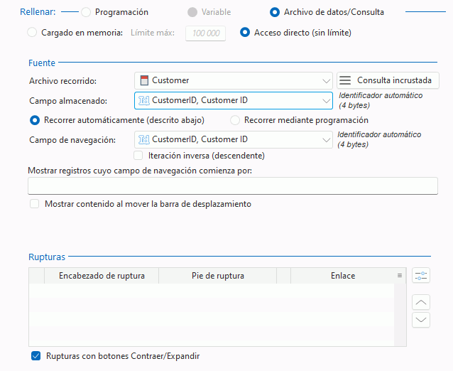Viewport: 453px width, 371px height.
Task: Select Recorrer mediante programación option
Action: [x=235, y=120]
